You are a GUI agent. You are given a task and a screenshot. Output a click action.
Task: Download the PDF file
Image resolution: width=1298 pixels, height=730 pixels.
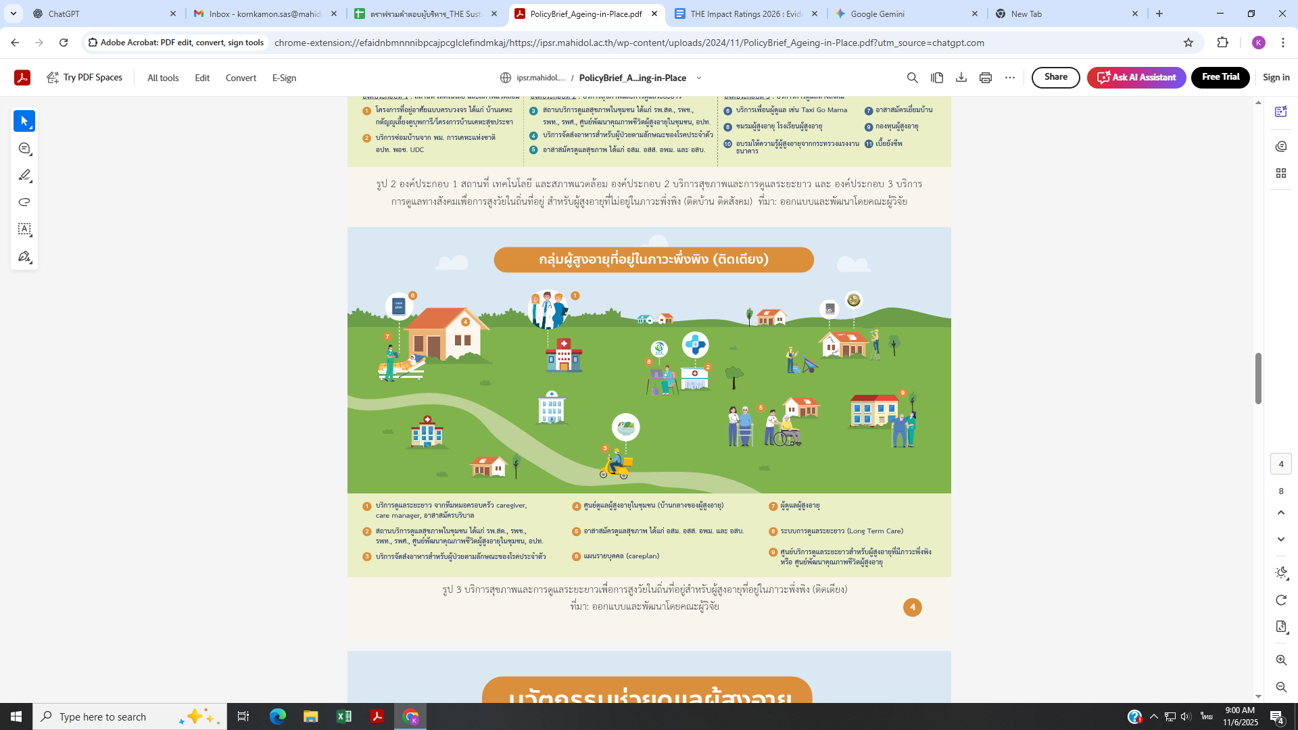coord(961,78)
